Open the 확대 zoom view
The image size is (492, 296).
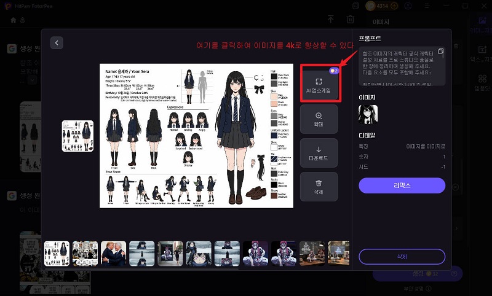click(x=319, y=119)
